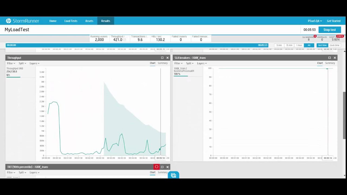347x195 pixels.
Task: Select the 5 min time range
Action: (x=279, y=45)
